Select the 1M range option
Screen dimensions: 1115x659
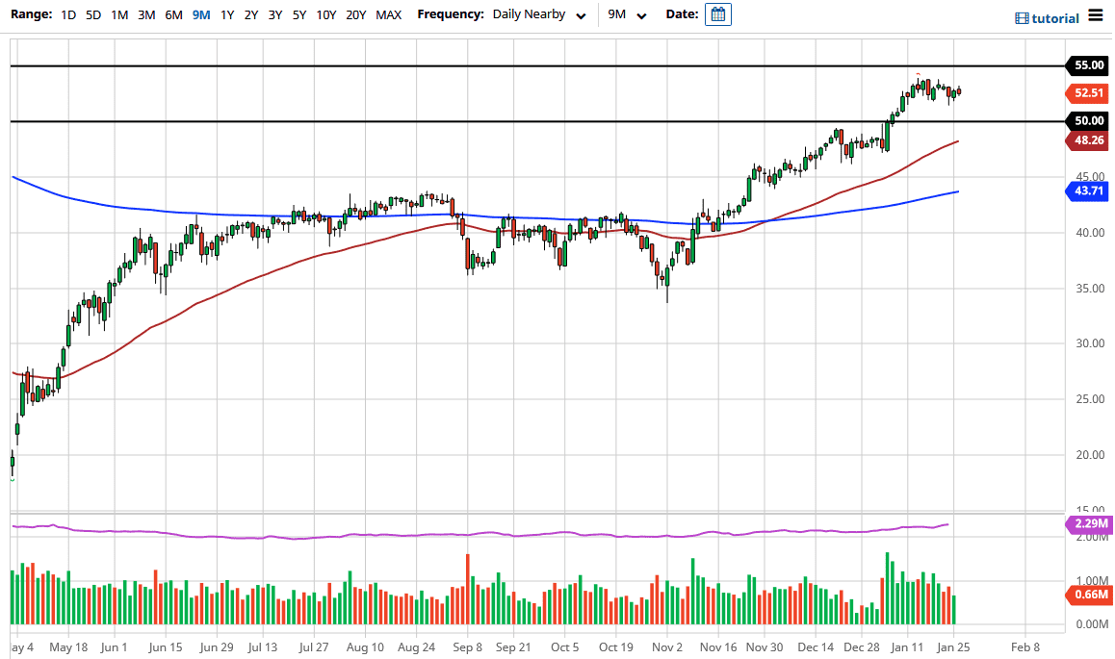118,14
